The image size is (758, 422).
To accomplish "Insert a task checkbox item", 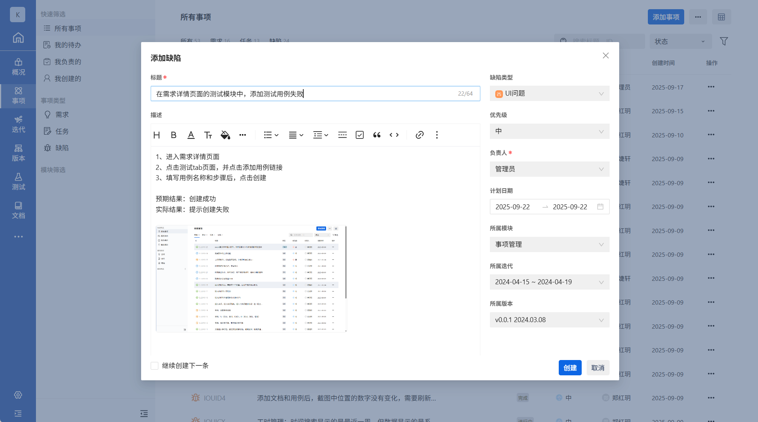I will (x=359, y=135).
